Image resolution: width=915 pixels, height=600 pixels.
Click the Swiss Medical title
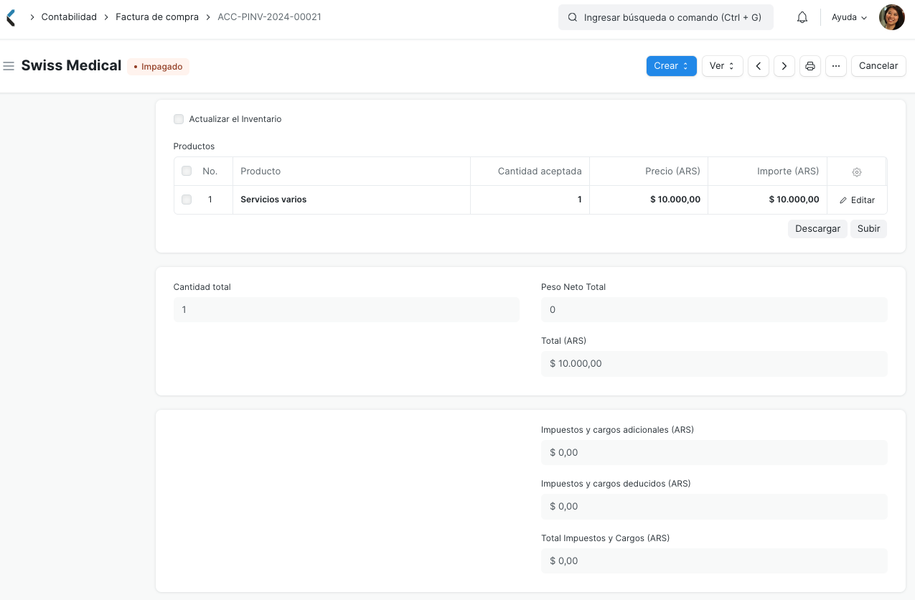[x=71, y=66]
